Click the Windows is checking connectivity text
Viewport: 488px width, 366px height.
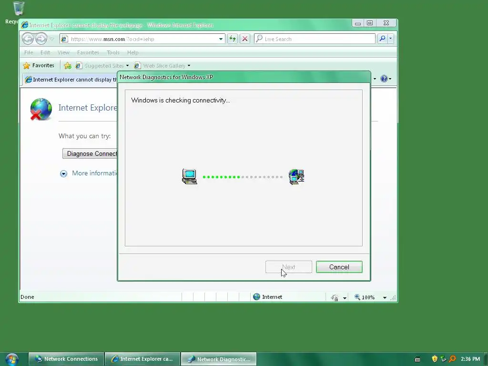(181, 100)
